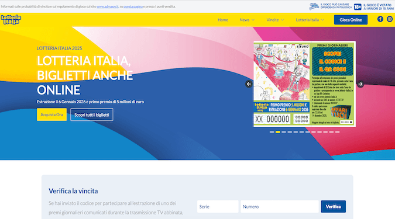Viewport: 395px width, 219px height.
Task: Select the yellow active carousel dot
Action: (278, 132)
